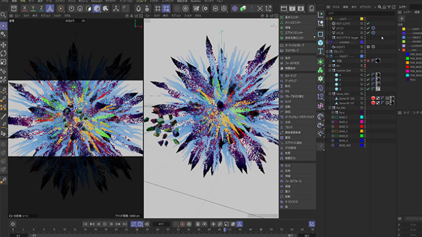The height and width of the screenshot is (237, 422).
Task: Collapse the CAMERA group in object manager
Action: [327, 42]
